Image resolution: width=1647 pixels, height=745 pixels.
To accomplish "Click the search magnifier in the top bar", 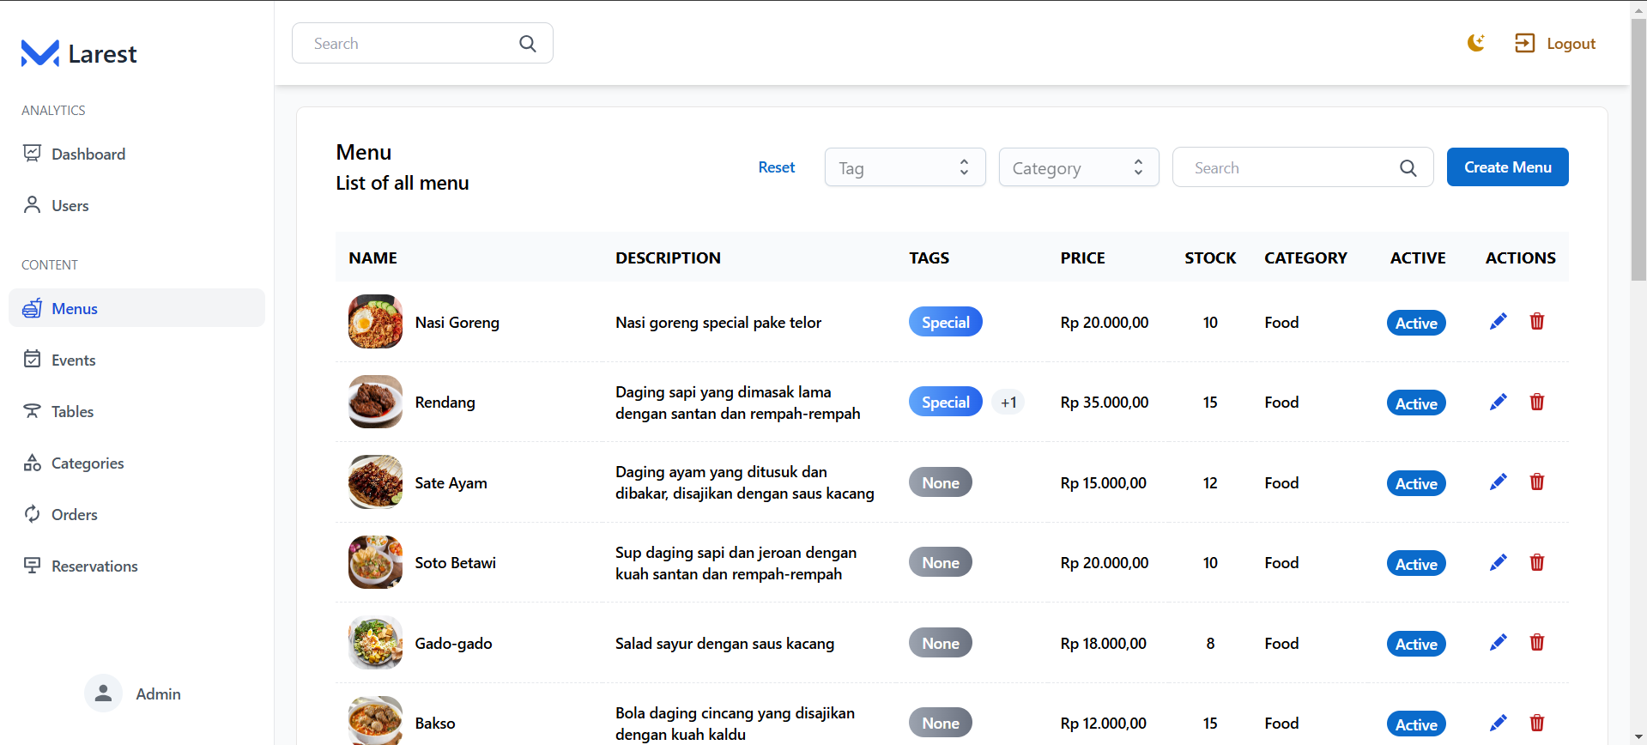I will 528,44.
